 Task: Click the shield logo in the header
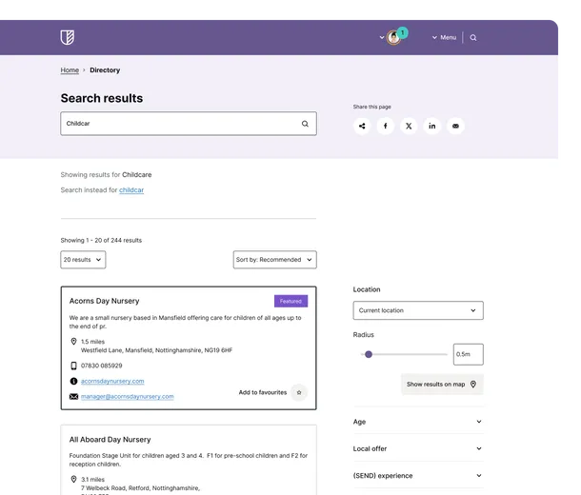coord(68,37)
